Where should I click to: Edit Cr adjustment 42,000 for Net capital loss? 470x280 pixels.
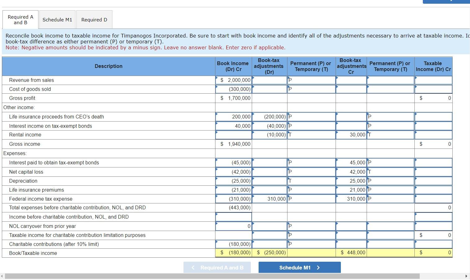[x=351, y=172]
